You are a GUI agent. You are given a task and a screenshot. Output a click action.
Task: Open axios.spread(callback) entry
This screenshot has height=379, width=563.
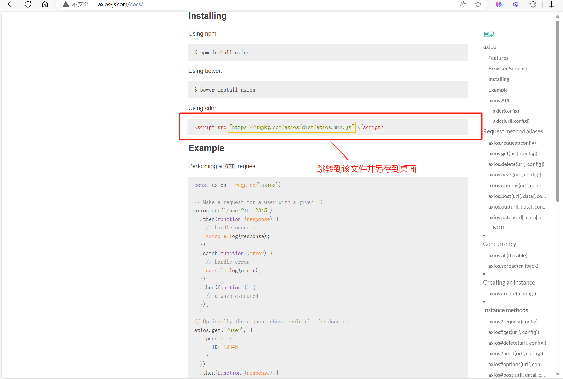pyautogui.click(x=513, y=266)
